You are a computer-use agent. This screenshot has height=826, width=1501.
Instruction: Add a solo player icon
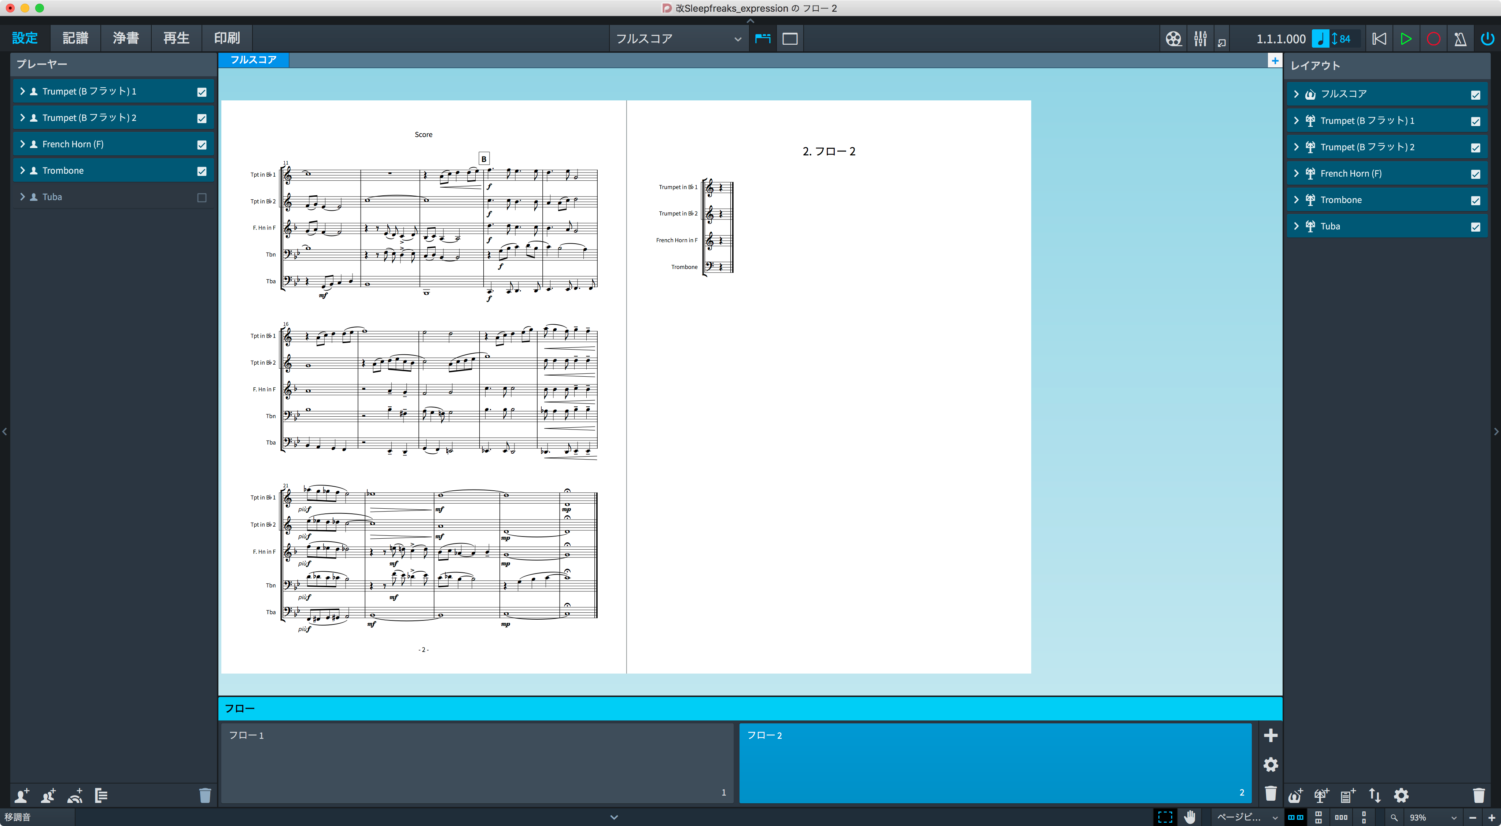(x=22, y=795)
